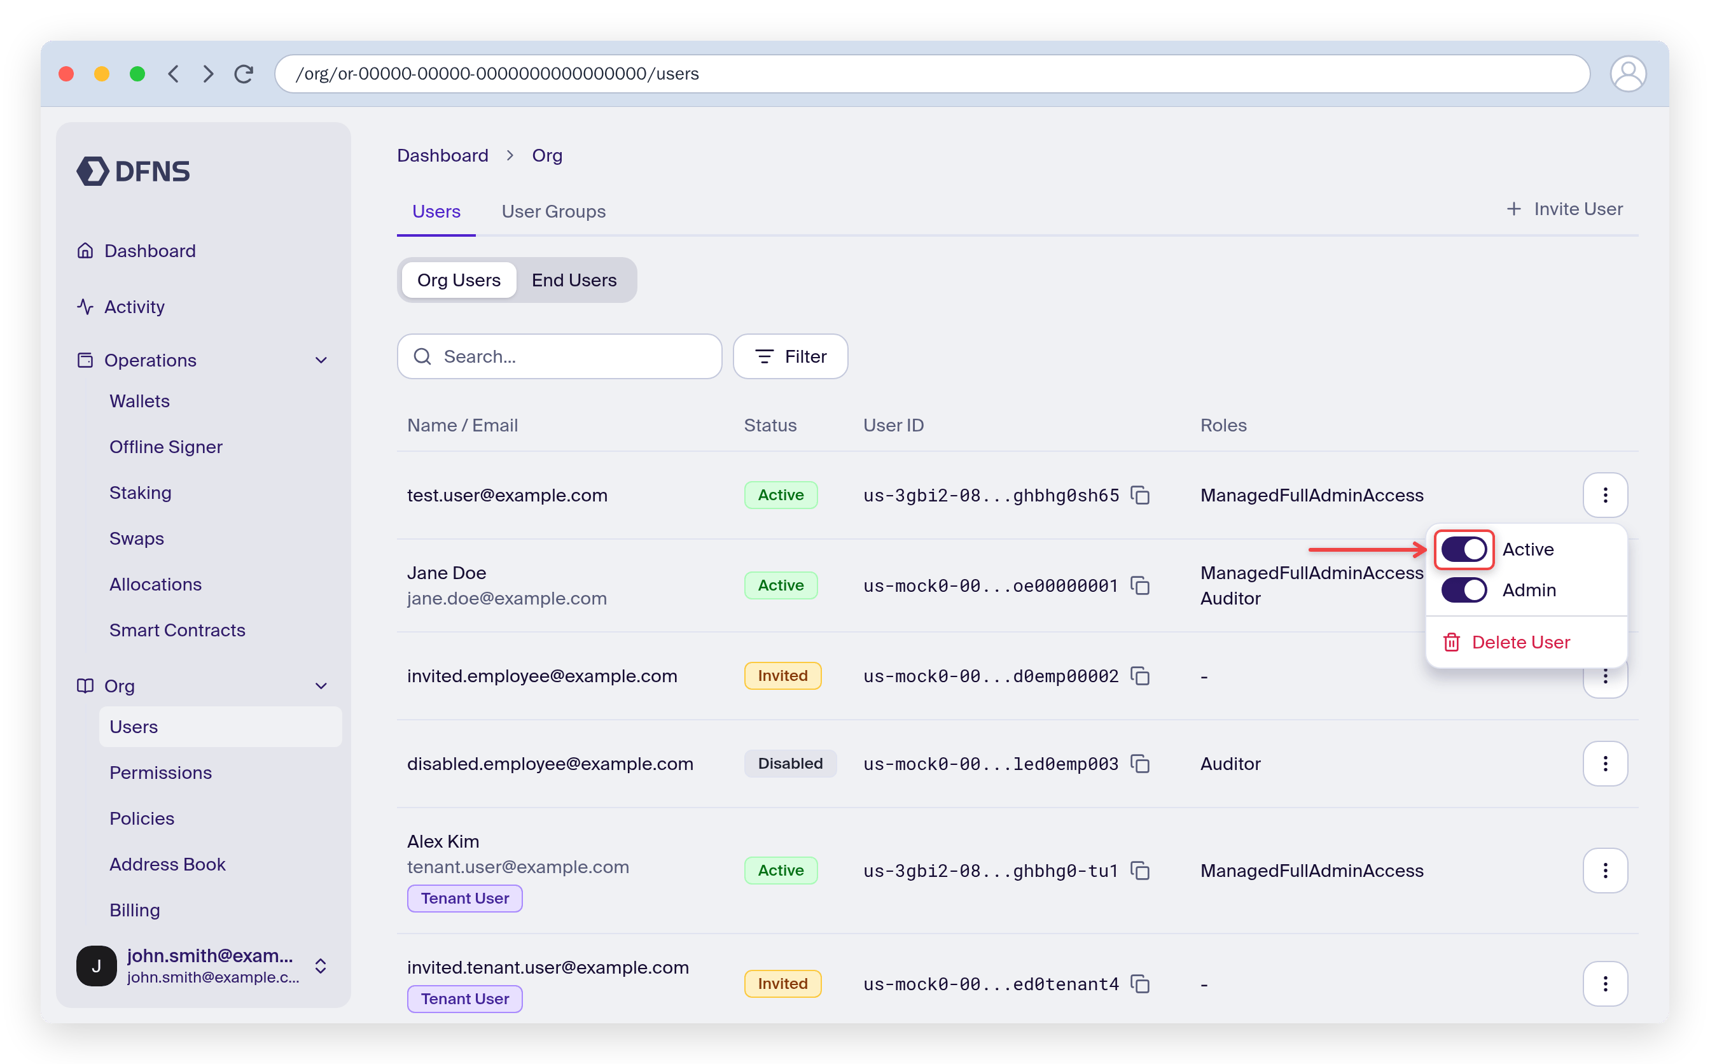This screenshot has height=1064, width=1710.
Task: Open actions menu for disabled.employee@example.com
Action: (1604, 764)
